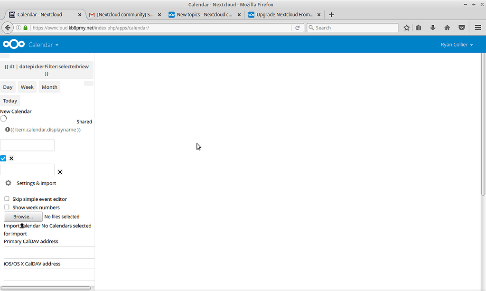Switch calendar to Day view
This screenshot has width=486, height=291.
pos(8,87)
